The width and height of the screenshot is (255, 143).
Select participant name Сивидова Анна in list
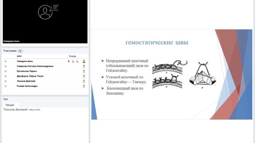[x=25, y=61]
